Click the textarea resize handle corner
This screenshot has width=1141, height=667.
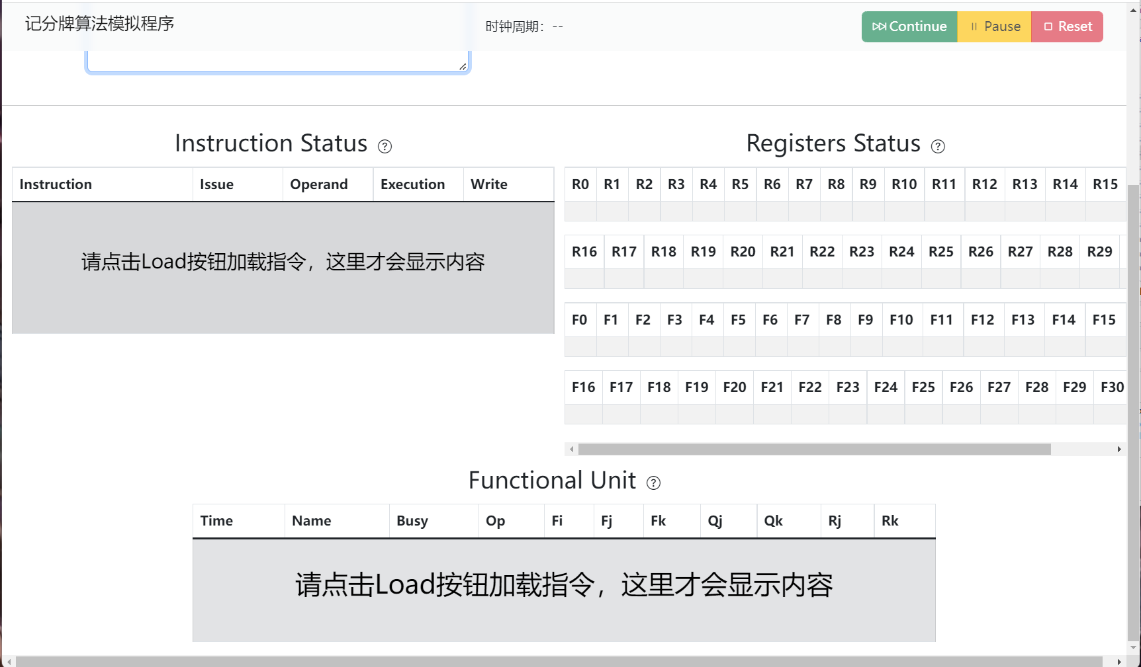463,66
